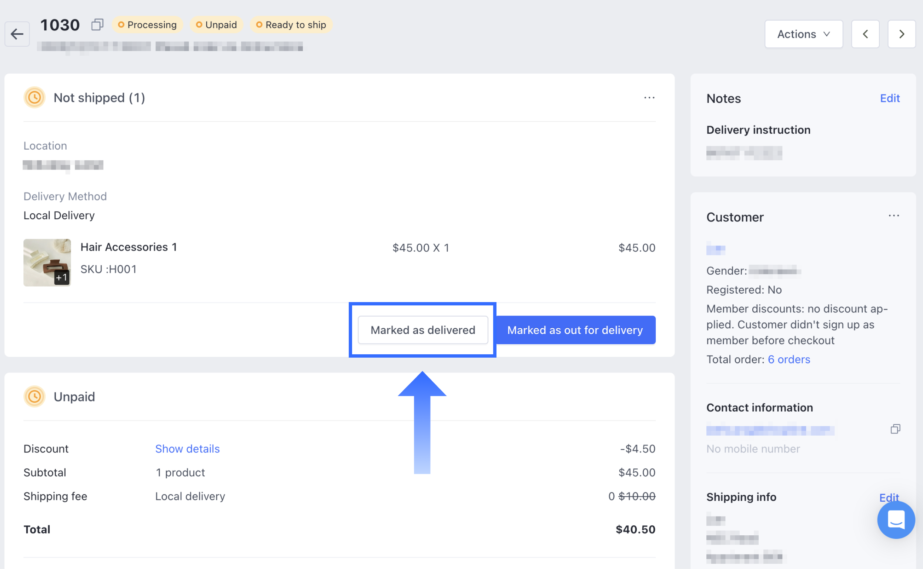Image resolution: width=923 pixels, height=569 pixels.
Task: Click the Ready to ship badge
Action: coord(291,24)
